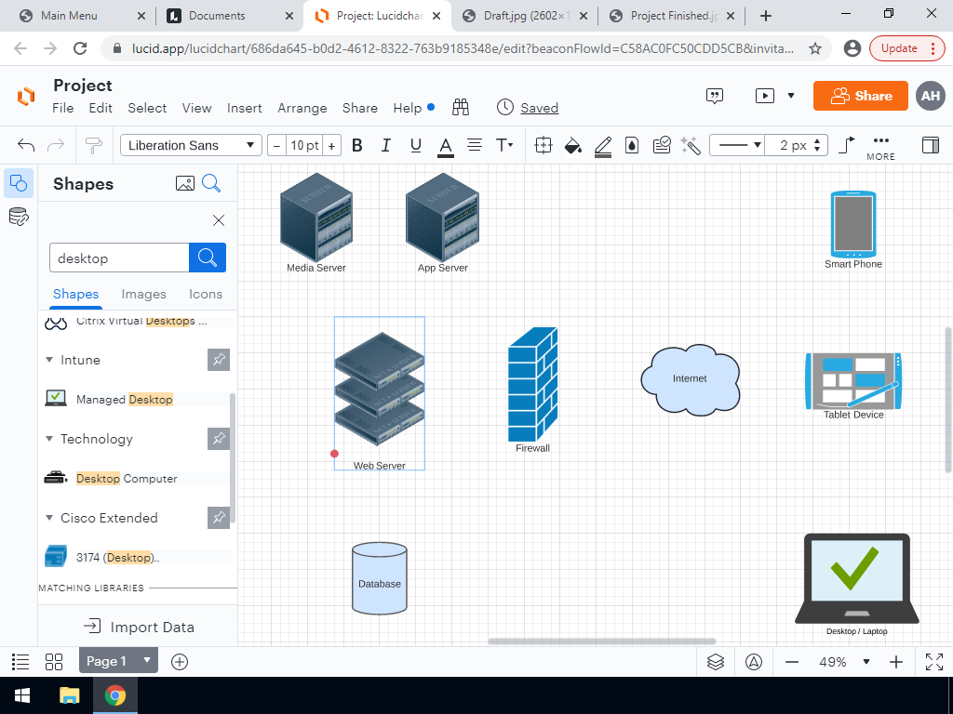Click the desktop search input field
Image resolution: width=953 pixels, height=714 pixels.
coord(119,258)
